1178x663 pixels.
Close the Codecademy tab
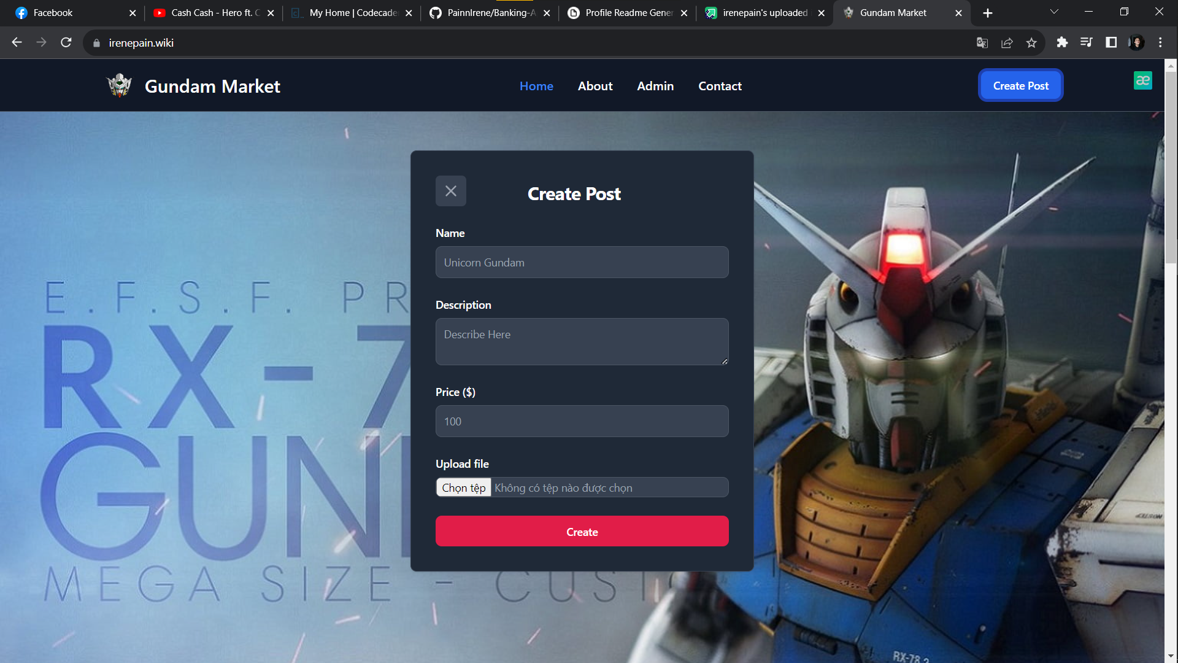click(x=409, y=13)
